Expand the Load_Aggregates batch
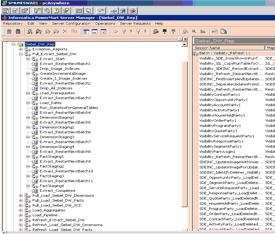 [x=21, y=210]
